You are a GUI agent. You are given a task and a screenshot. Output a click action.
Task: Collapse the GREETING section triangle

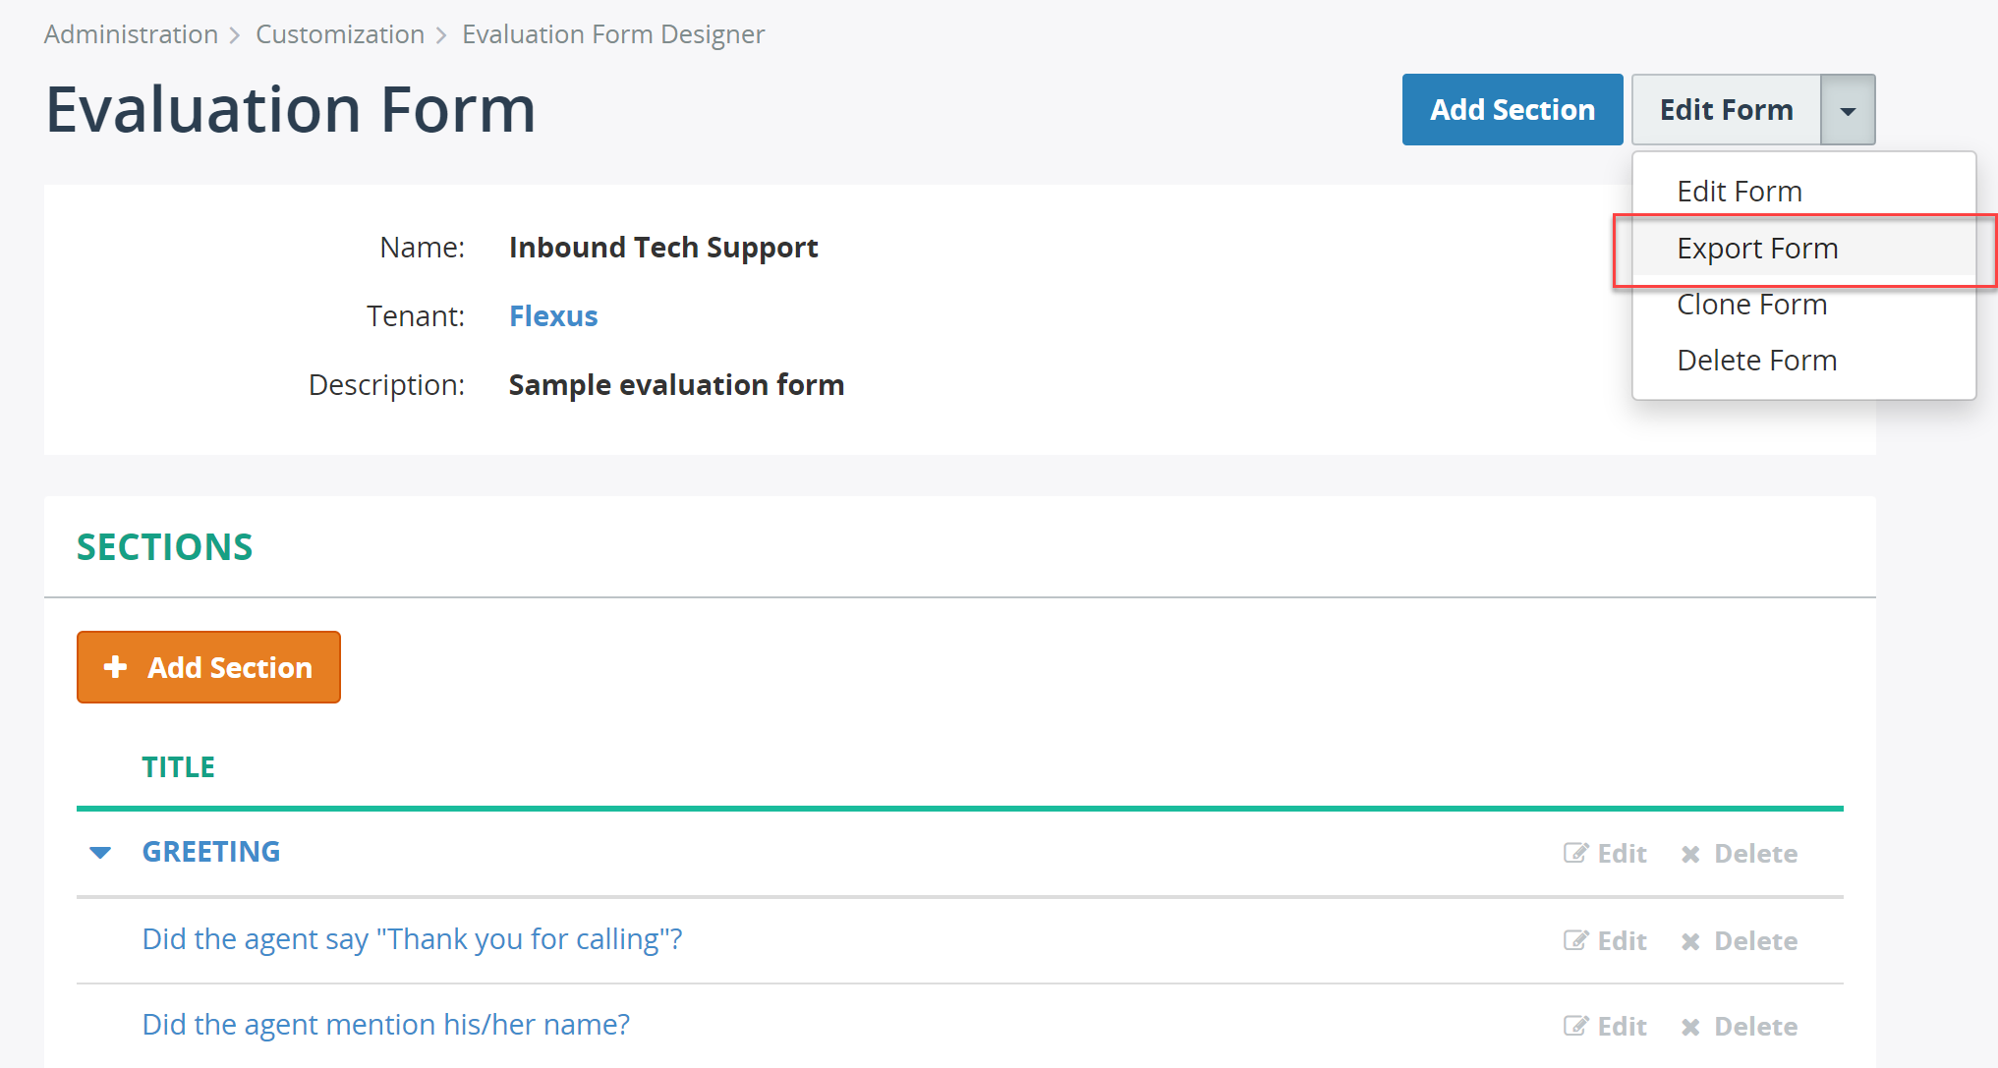[100, 852]
